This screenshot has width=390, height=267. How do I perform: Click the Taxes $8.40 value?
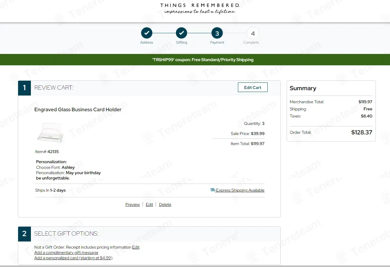pos(367,116)
